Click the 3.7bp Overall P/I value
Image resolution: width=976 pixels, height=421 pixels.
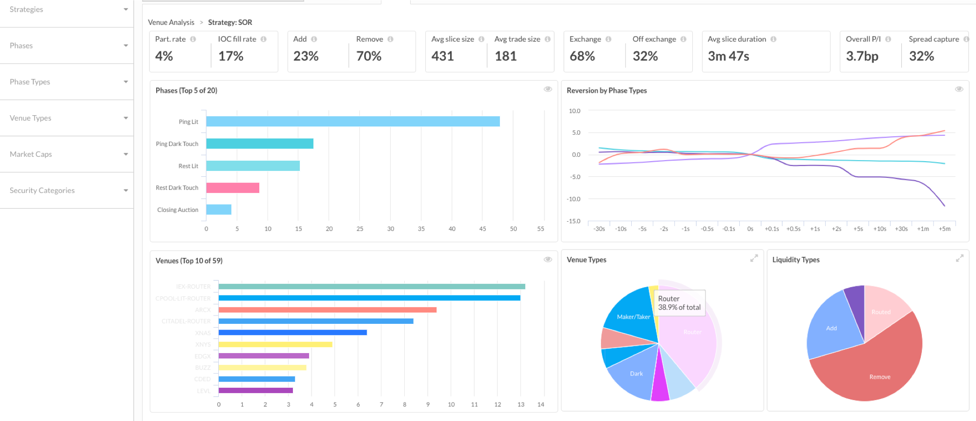(x=862, y=56)
